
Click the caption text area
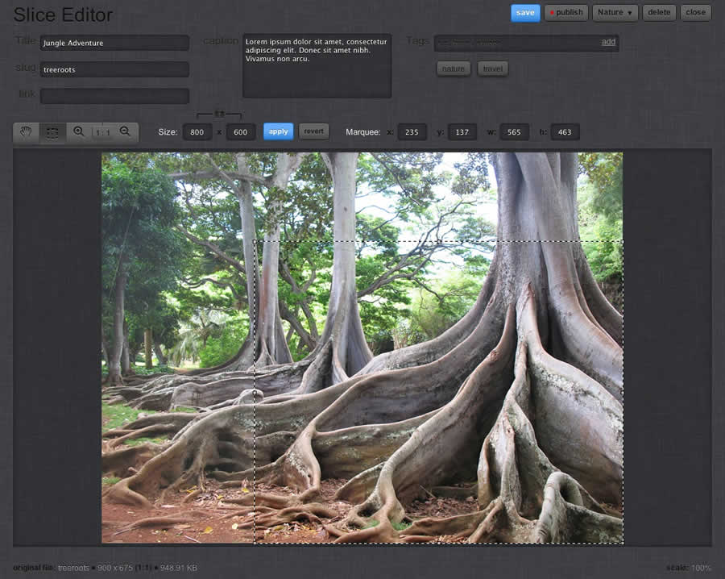point(317,65)
